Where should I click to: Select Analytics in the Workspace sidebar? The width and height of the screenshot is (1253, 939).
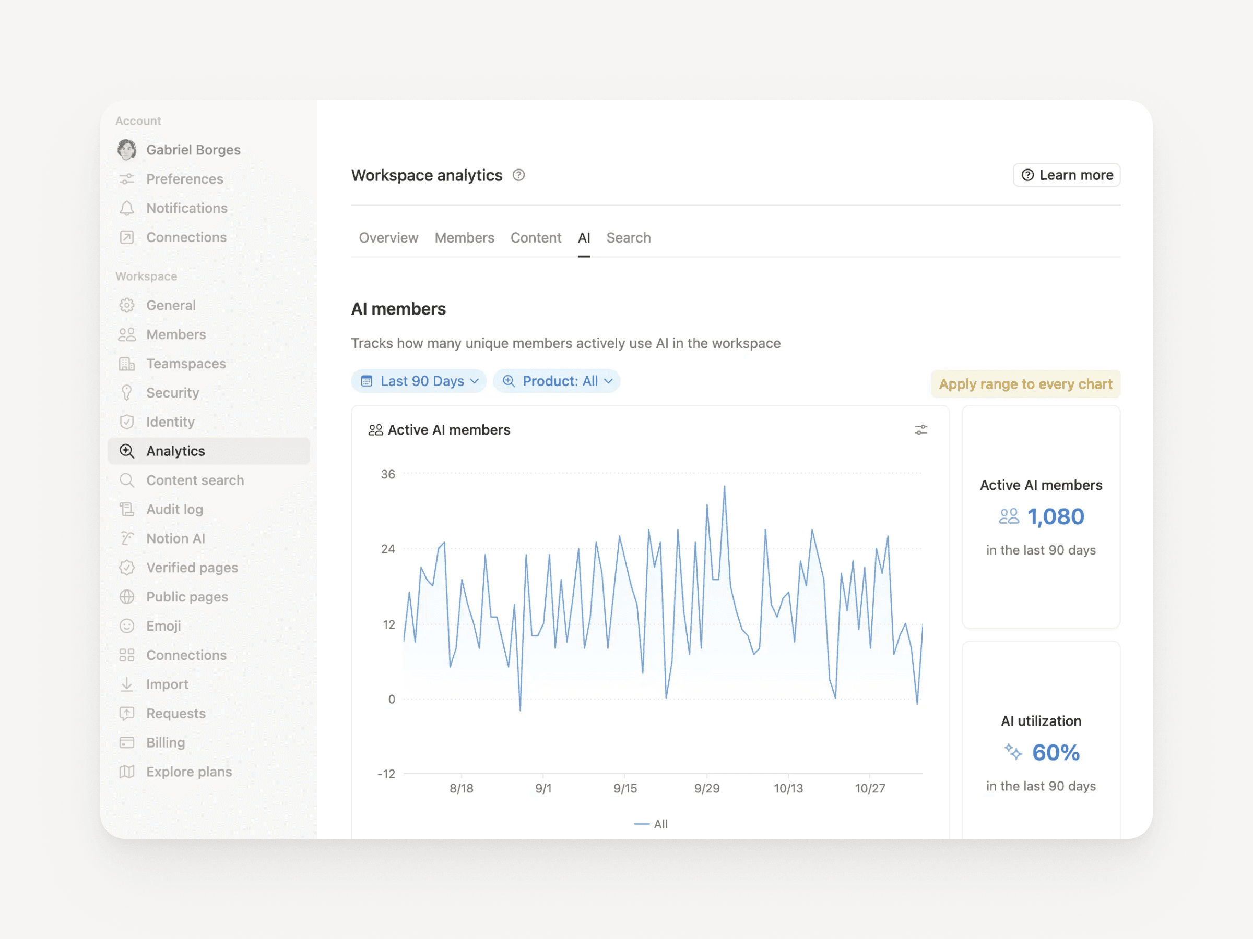pyautogui.click(x=175, y=451)
